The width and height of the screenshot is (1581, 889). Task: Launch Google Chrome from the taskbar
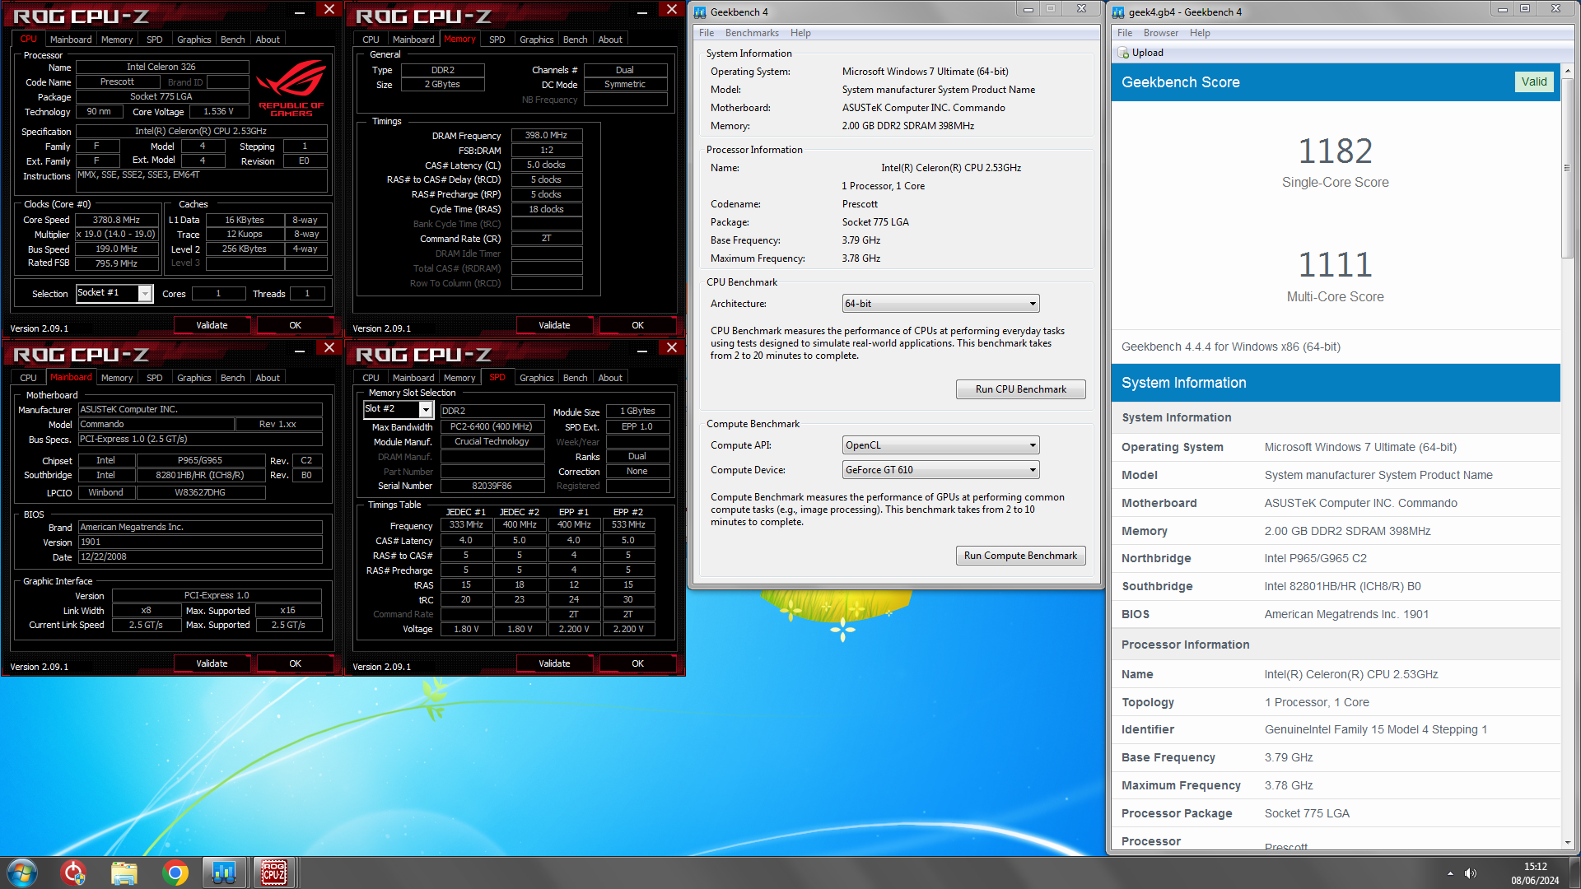click(x=175, y=873)
